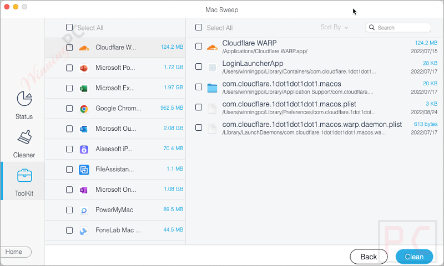Click the Microsoft Excel app icon
444x266 pixels.
coord(84,88)
